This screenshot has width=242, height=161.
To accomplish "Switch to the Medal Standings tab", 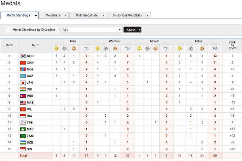I will 20,15.
